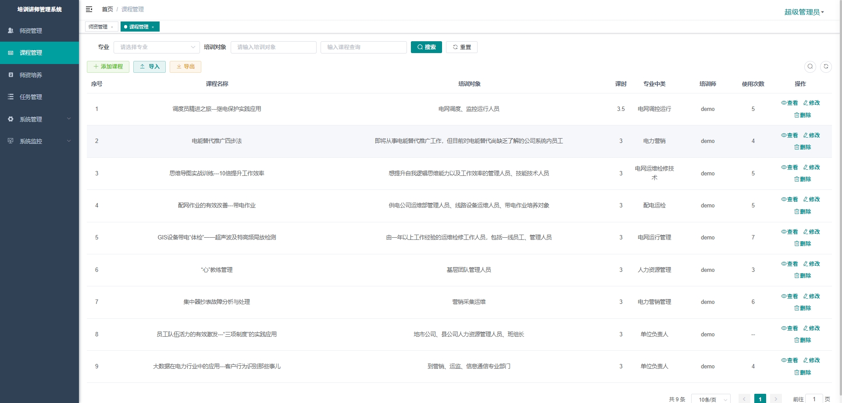
Task: Open the 10条/页 page size dropdown
Action: pos(711,399)
